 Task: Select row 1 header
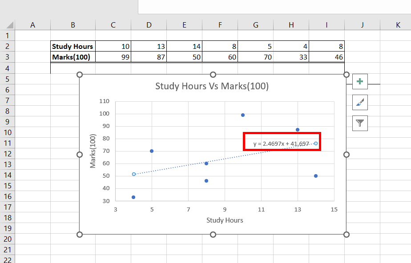7,36
